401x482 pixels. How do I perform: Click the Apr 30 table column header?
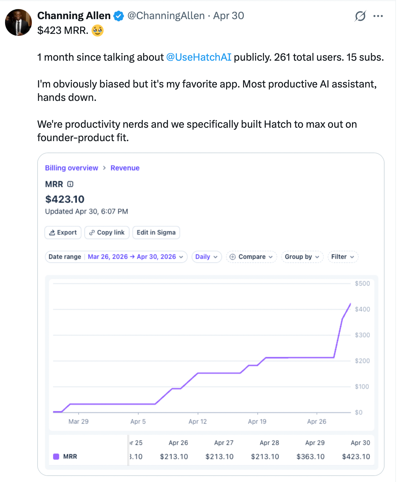click(360, 443)
